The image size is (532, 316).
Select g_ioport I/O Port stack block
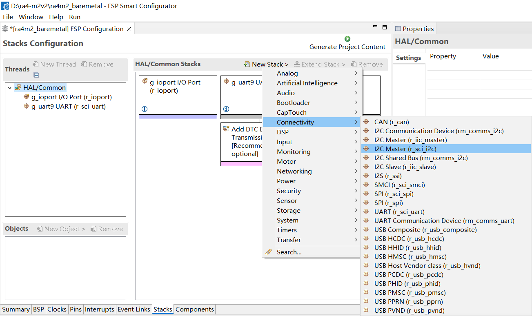click(178, 97)
